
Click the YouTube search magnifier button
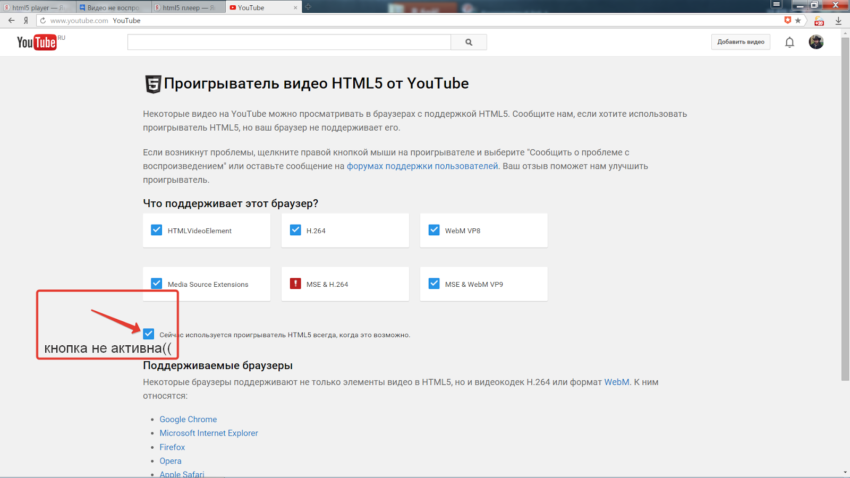(x=469, y=42)
